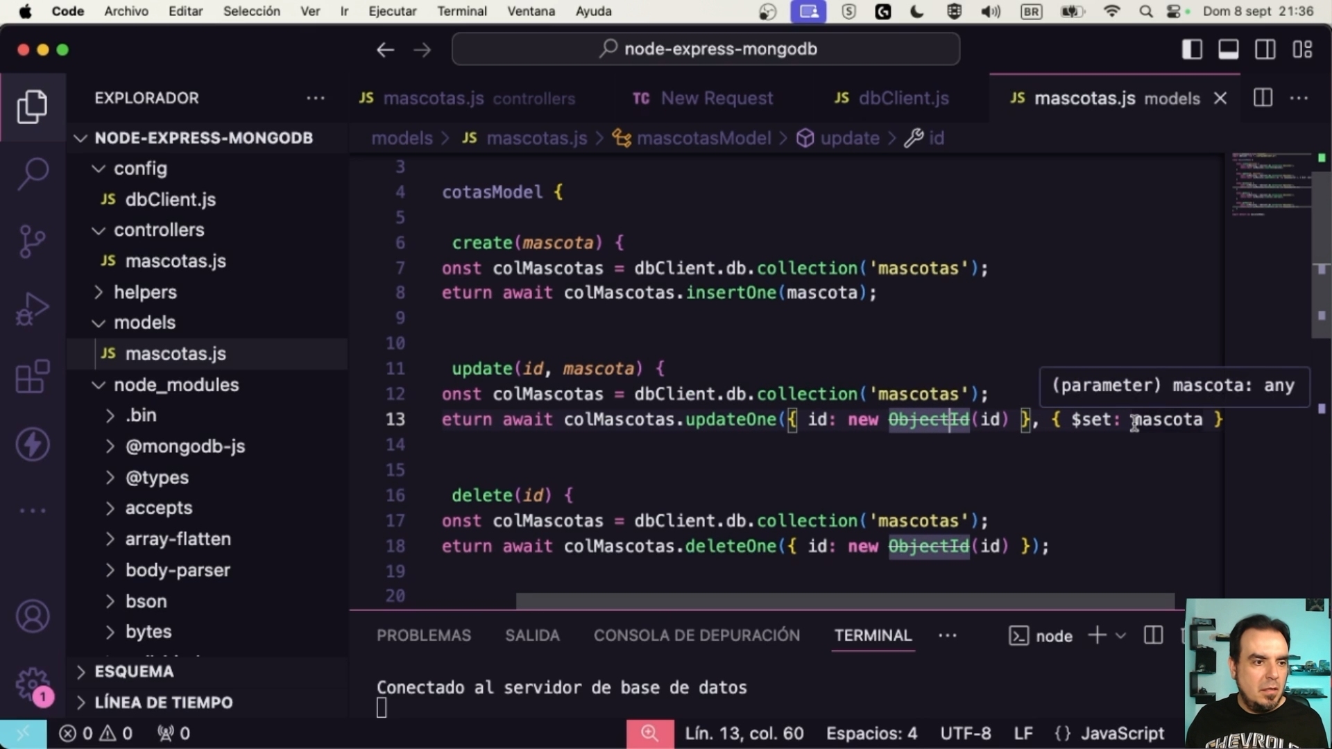Open the remote window status button
Viewport: 1332px width, 749px height.
tap(23, 733)
